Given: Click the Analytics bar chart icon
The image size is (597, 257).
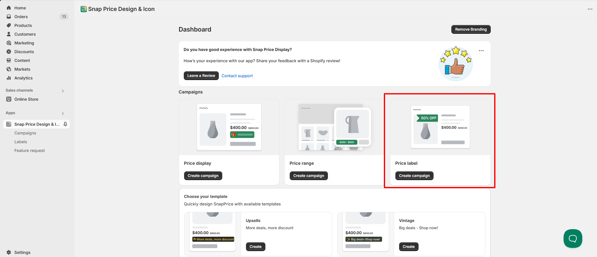Looking at the screenshot, I should tap(9, 78).
